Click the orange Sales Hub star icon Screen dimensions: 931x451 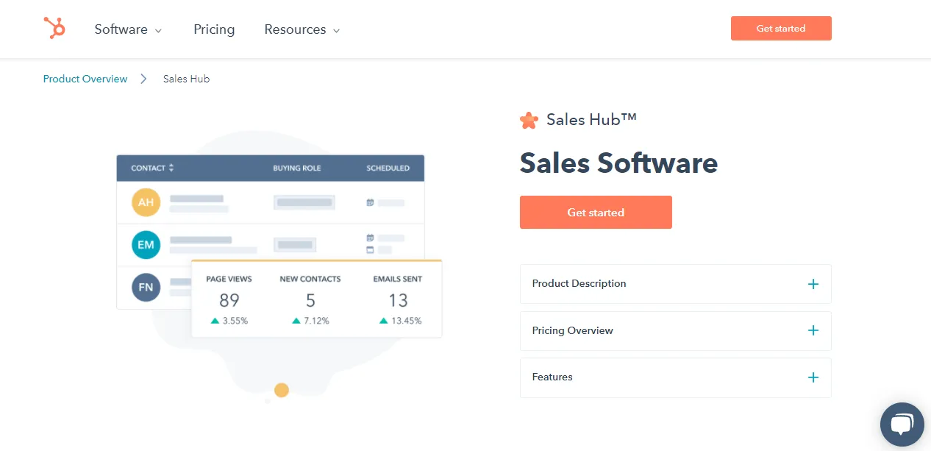pos(529,120)
